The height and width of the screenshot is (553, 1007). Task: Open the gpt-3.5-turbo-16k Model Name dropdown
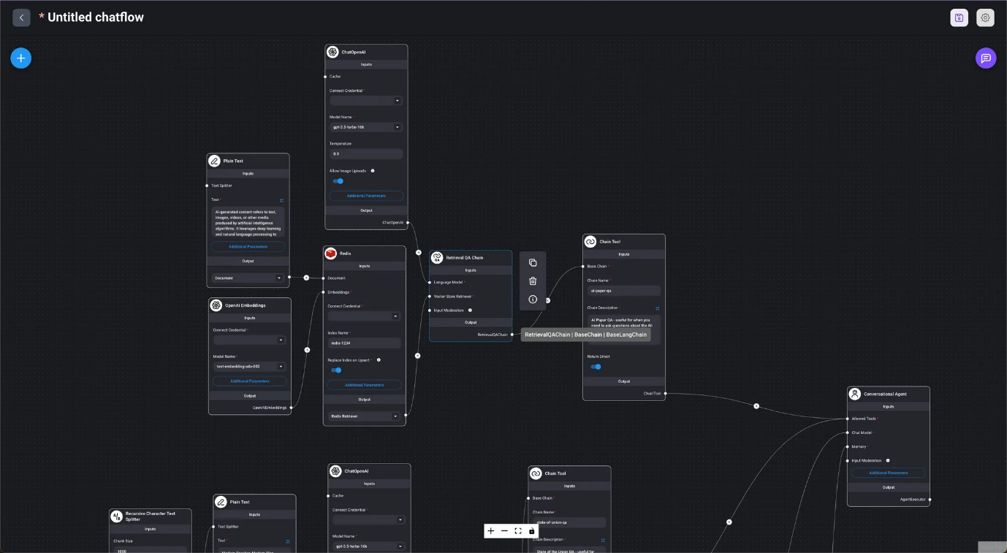coord(365,127)
